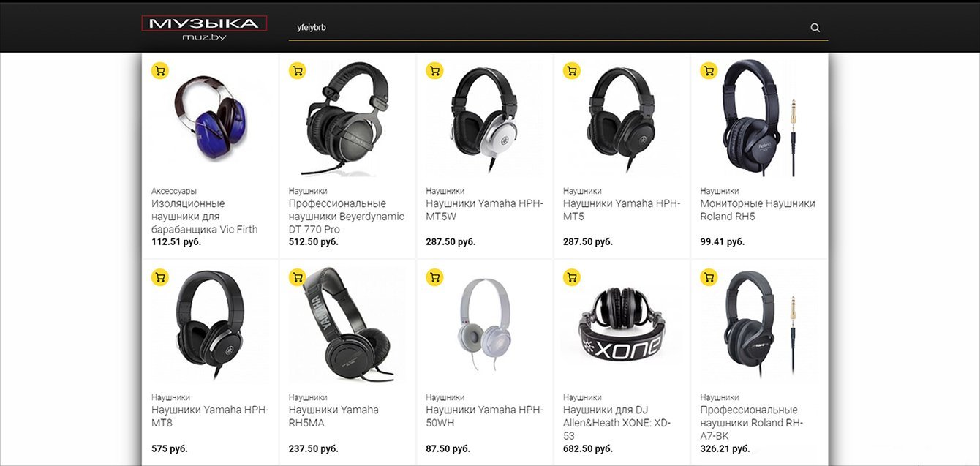The image size is (980, 466).
Task: Click the search magnifier icon
Action: click(x=815, y=28)
